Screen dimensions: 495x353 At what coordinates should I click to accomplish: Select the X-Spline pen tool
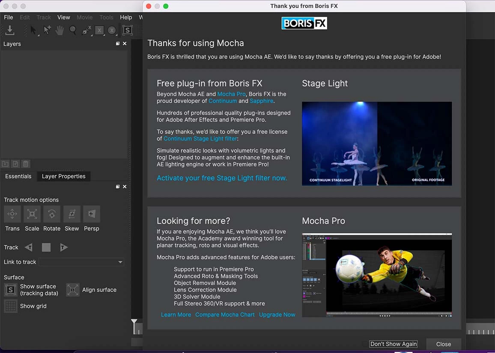(86, 30)
